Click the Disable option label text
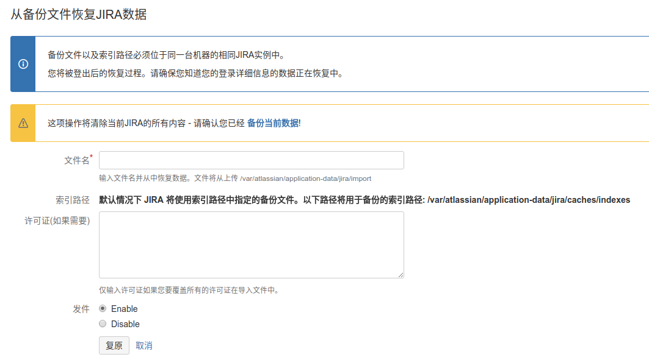Image resolution: width=649 pixels, height=357 pixels. (x=125, y=324)
